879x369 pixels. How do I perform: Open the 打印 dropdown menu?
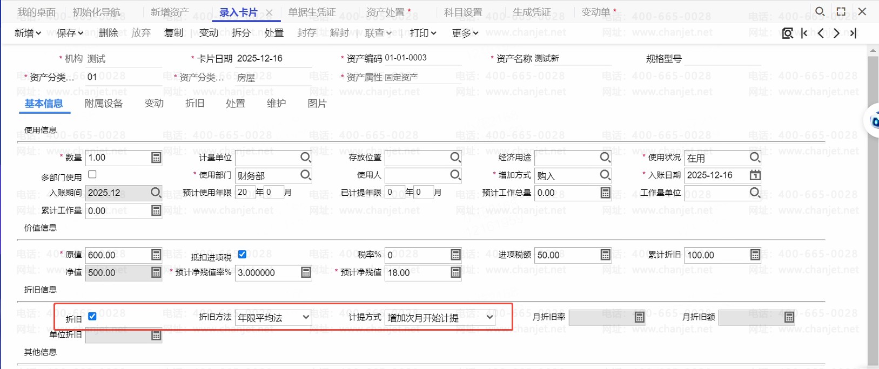423,33
